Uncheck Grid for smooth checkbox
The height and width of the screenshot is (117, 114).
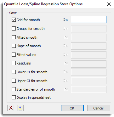(x=14, y=20)
